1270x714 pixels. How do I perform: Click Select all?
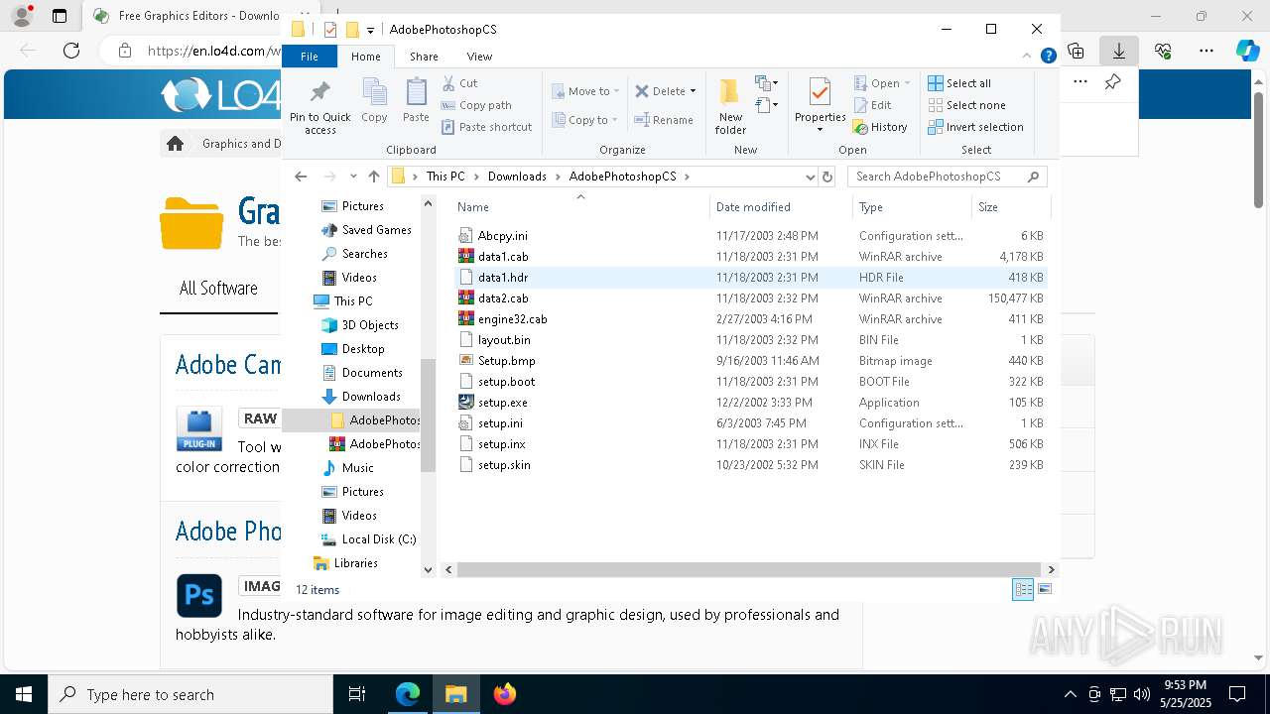tap(959, 83)
